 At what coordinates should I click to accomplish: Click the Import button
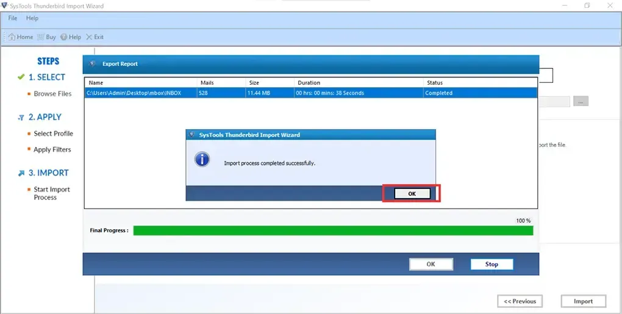point(583,301)
